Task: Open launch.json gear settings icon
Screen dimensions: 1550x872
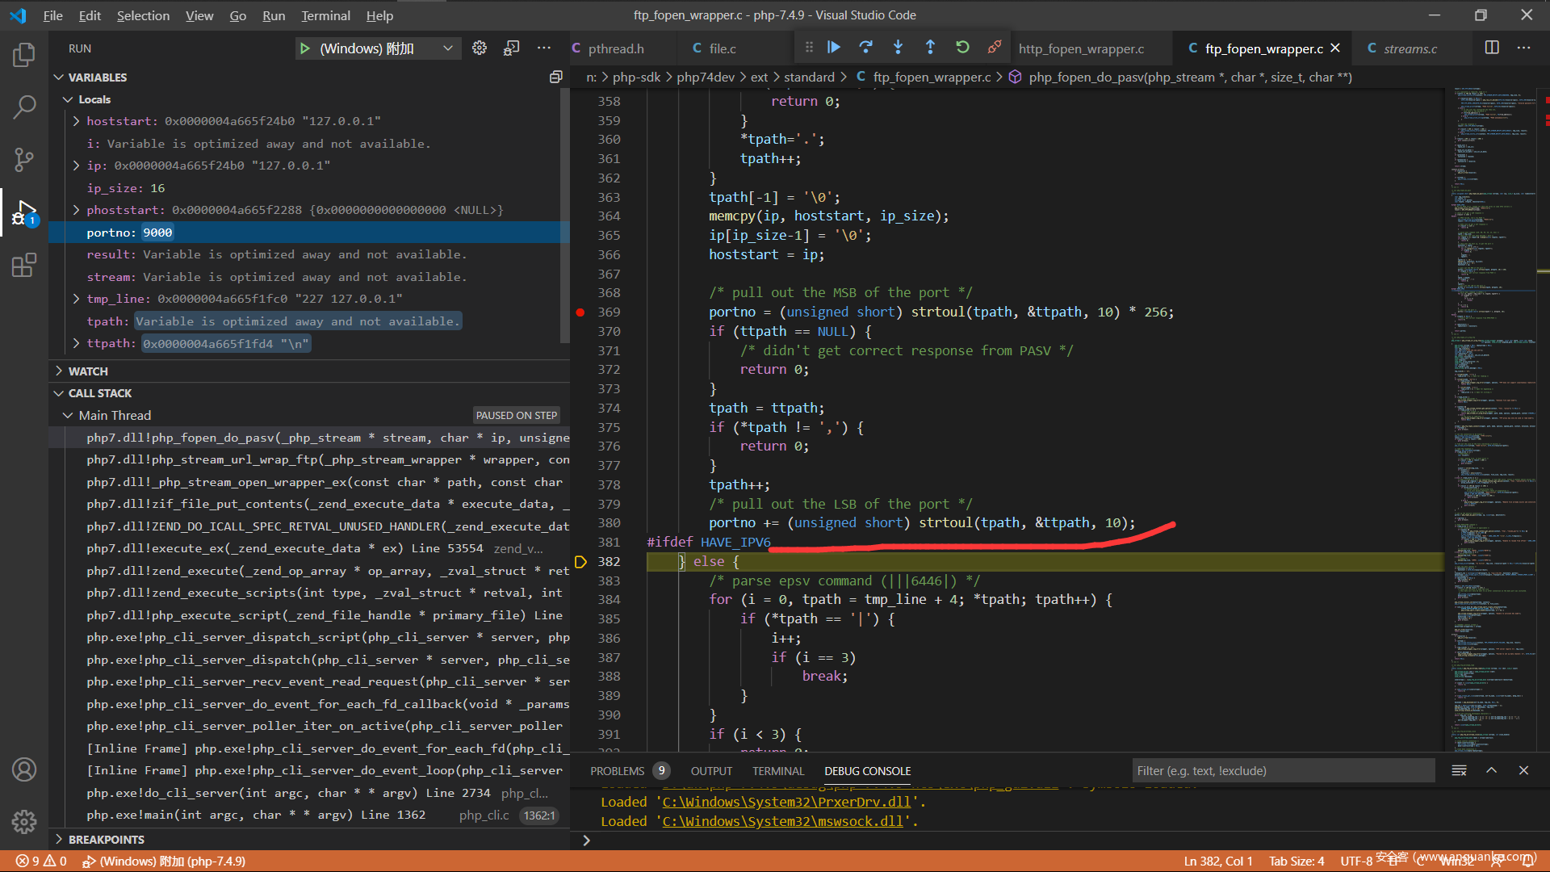Action: click(480, 48)
